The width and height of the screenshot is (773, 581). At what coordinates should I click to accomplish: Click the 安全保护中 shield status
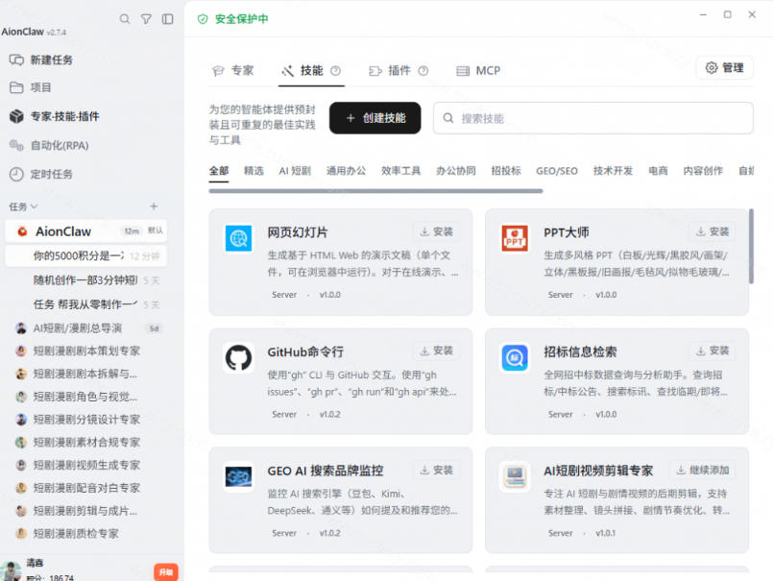pyautogui.click(x=232, y=19)
